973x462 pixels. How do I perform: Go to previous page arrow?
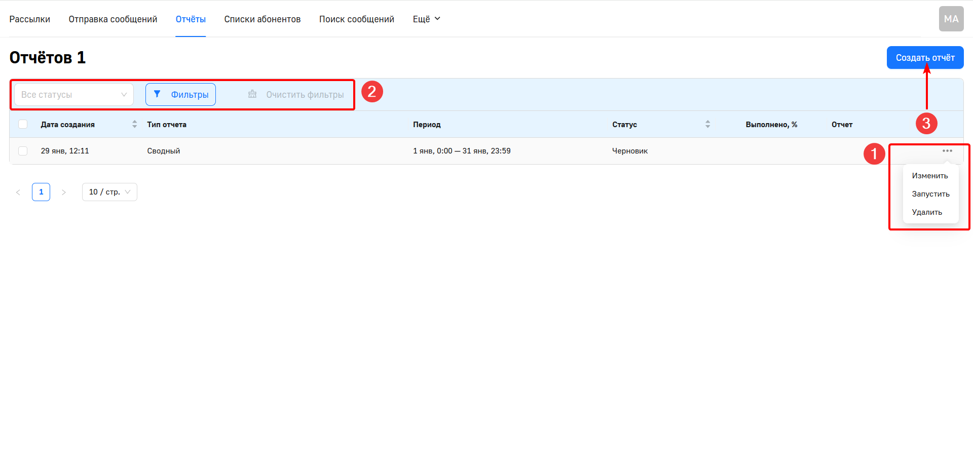(18, 192)
